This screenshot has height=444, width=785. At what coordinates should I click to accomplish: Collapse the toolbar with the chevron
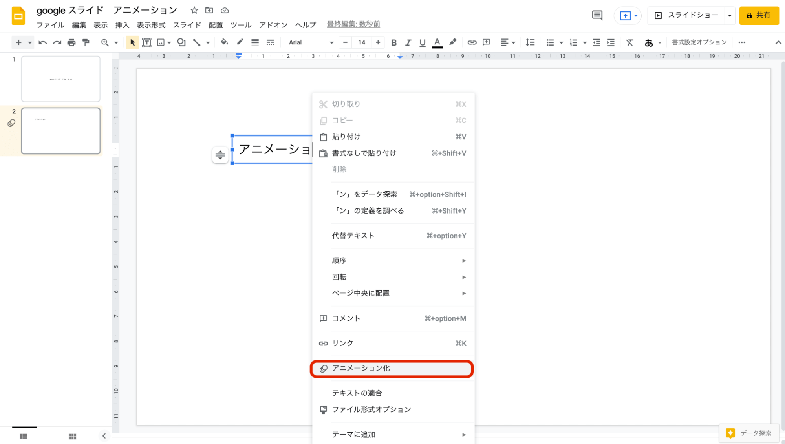[778, 42]
